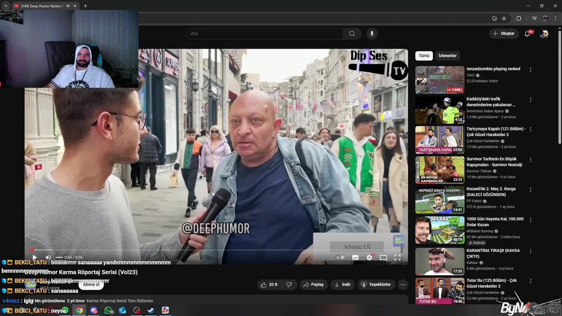562x316 pixels.
Task: Open the Chrome extensions puzzle icon
Action: pos(519,18)
